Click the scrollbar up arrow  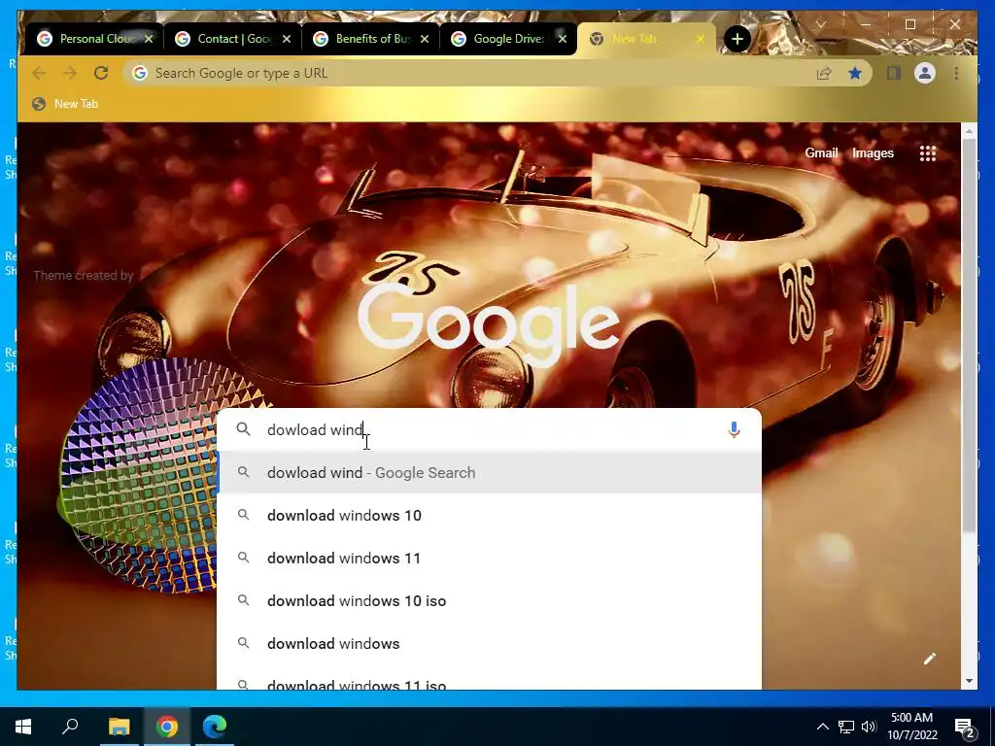point(969,131)
